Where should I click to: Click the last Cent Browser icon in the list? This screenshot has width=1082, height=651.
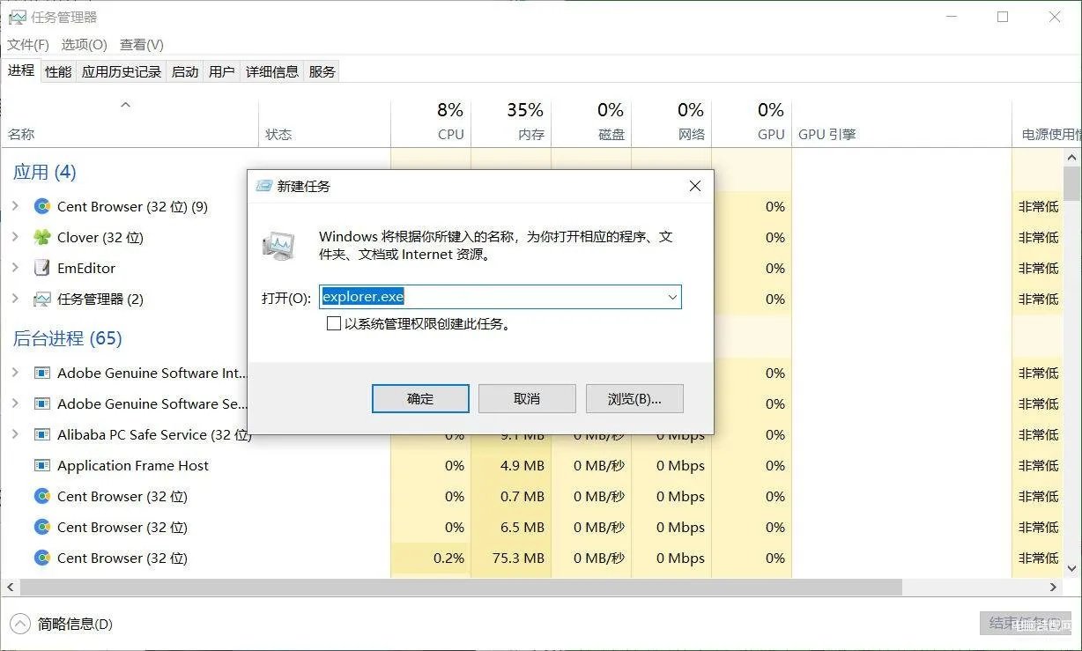[x=41, y=558]
